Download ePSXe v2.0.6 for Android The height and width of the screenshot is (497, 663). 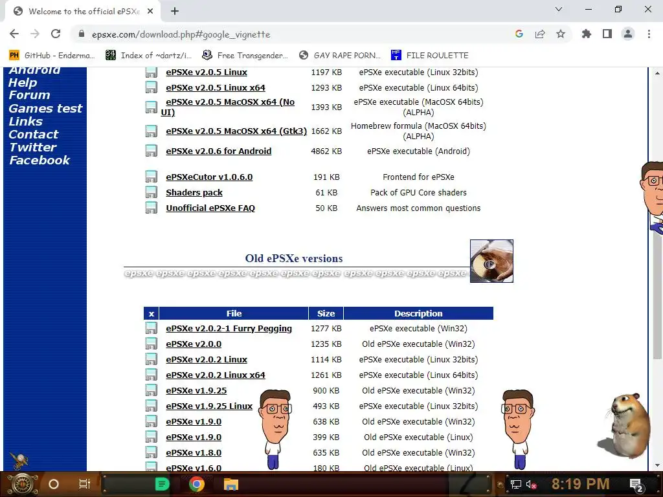219,151
